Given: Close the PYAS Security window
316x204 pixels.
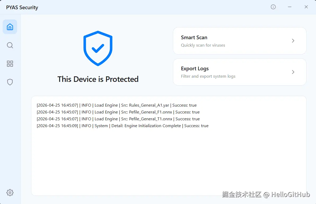Looking at the screenshot, I should point(306,7).
